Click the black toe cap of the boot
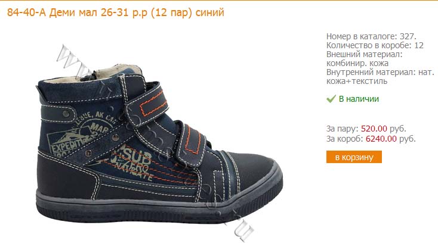The height and width of the screenshot is (250, 438). pyautogui.click(x=251, y=167)
